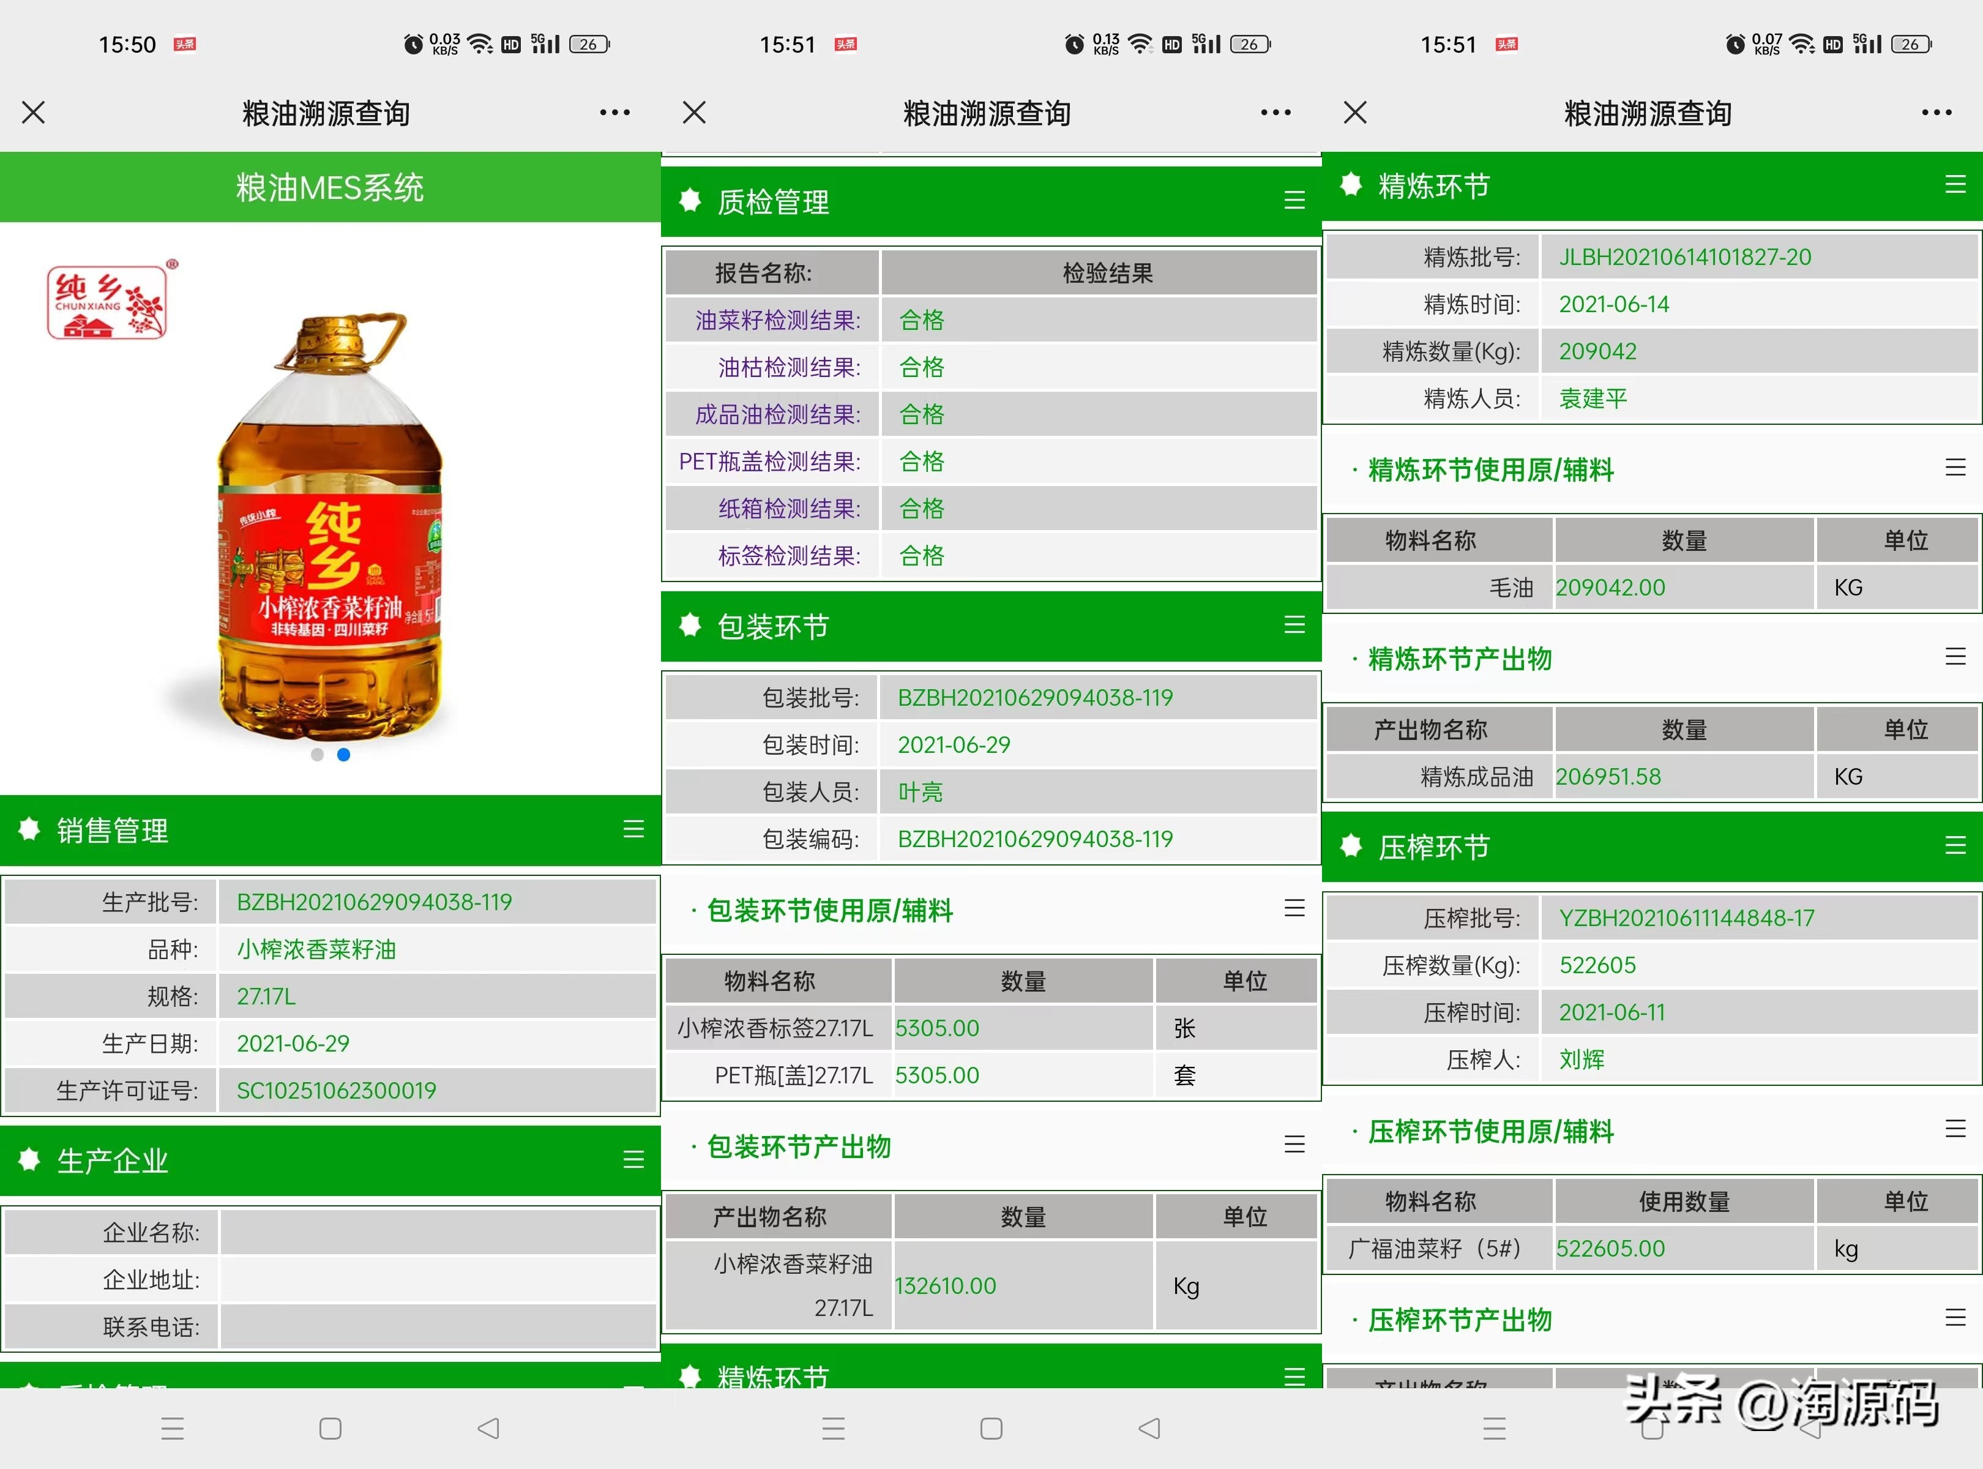
Task: Expand the 精炼环节产出物 section
Action: point(1955,656)
